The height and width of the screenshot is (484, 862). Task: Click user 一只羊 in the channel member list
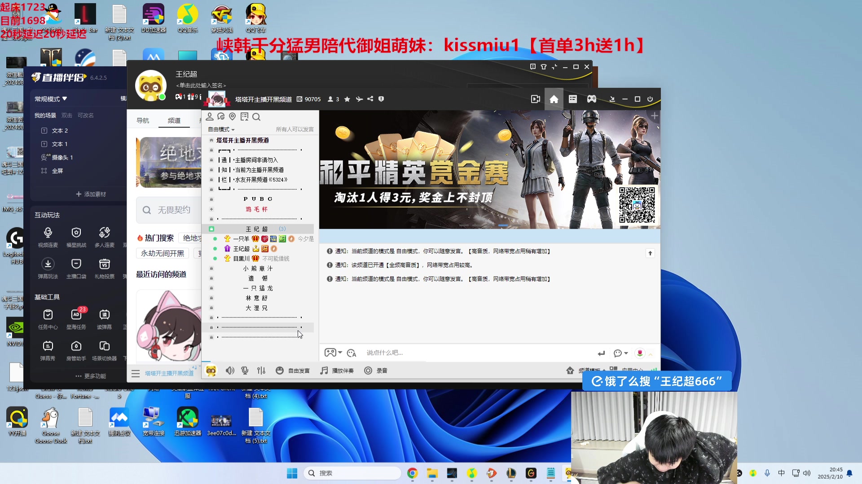tap(241, 239)
